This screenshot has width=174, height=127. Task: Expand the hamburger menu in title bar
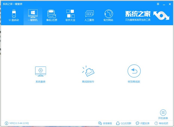[x=158, y=4]
